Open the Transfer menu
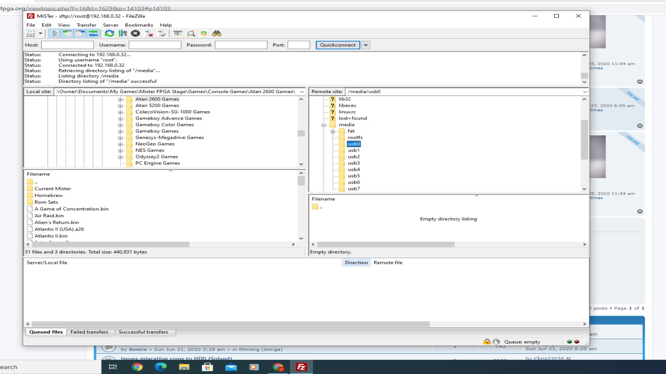 coord(86,25)
